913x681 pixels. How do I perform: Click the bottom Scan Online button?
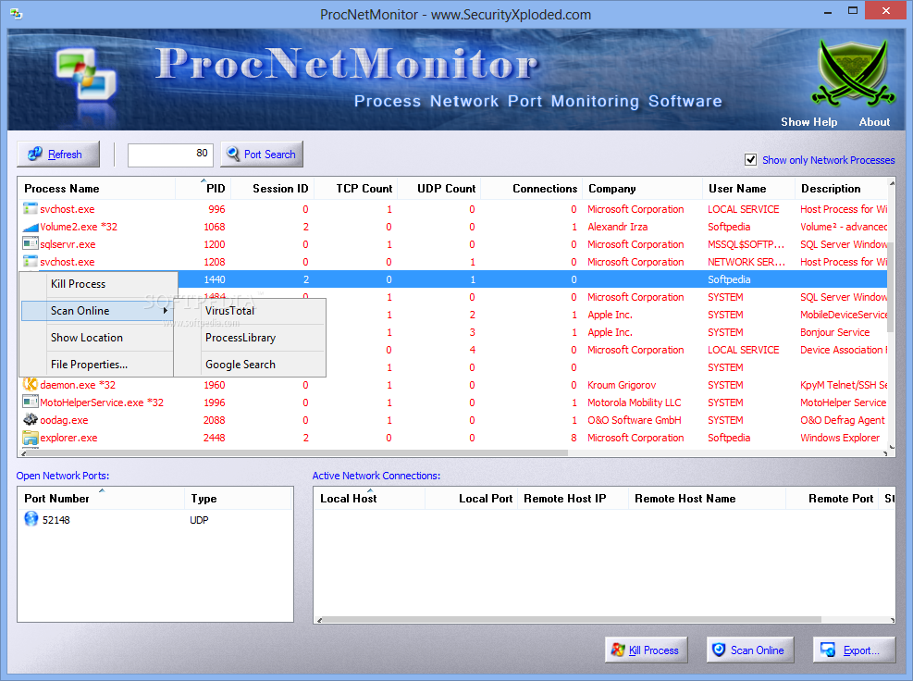(750, 650)
